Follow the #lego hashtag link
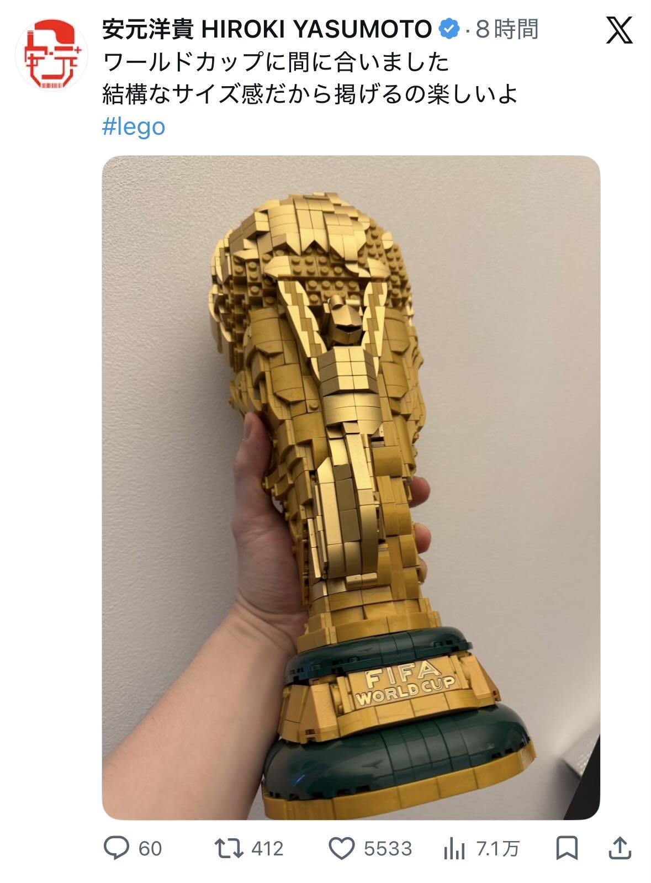This screenshot has height=883, width=651. pyautogui.click(x=134, y=126)
